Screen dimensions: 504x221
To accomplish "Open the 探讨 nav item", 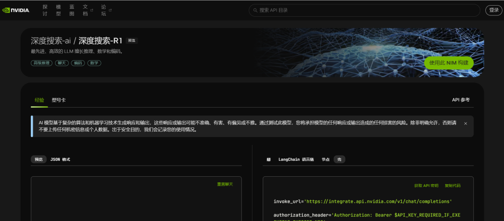I will 45,10.
